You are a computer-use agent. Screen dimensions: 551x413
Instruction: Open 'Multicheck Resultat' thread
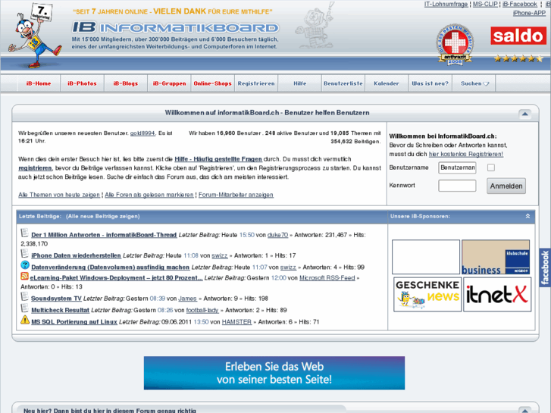click(60, 310)
